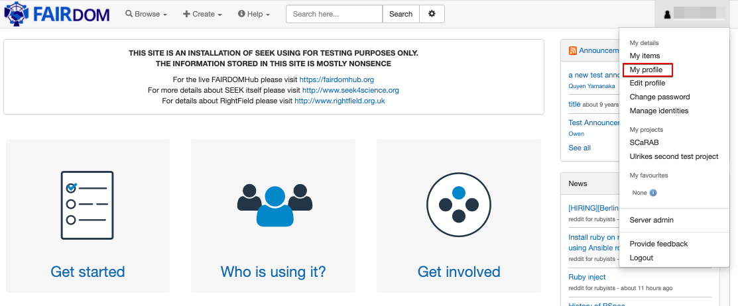This screenshot has height=306, width=738.
Task: Click the RSS feed icon beside Announcements
Action: (573, 51)
